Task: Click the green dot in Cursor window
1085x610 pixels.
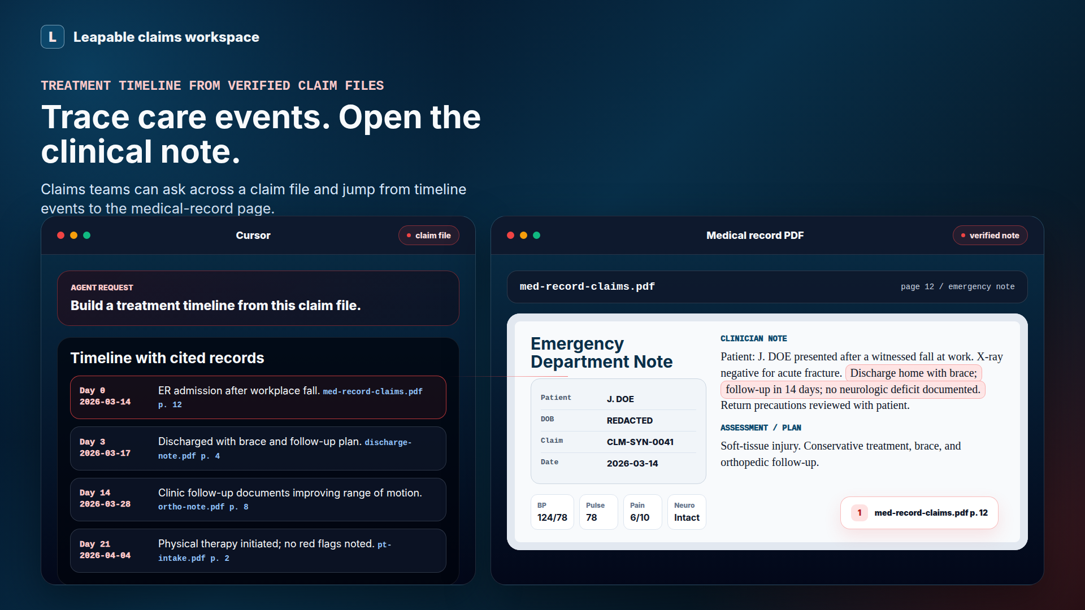Action: 86,236
